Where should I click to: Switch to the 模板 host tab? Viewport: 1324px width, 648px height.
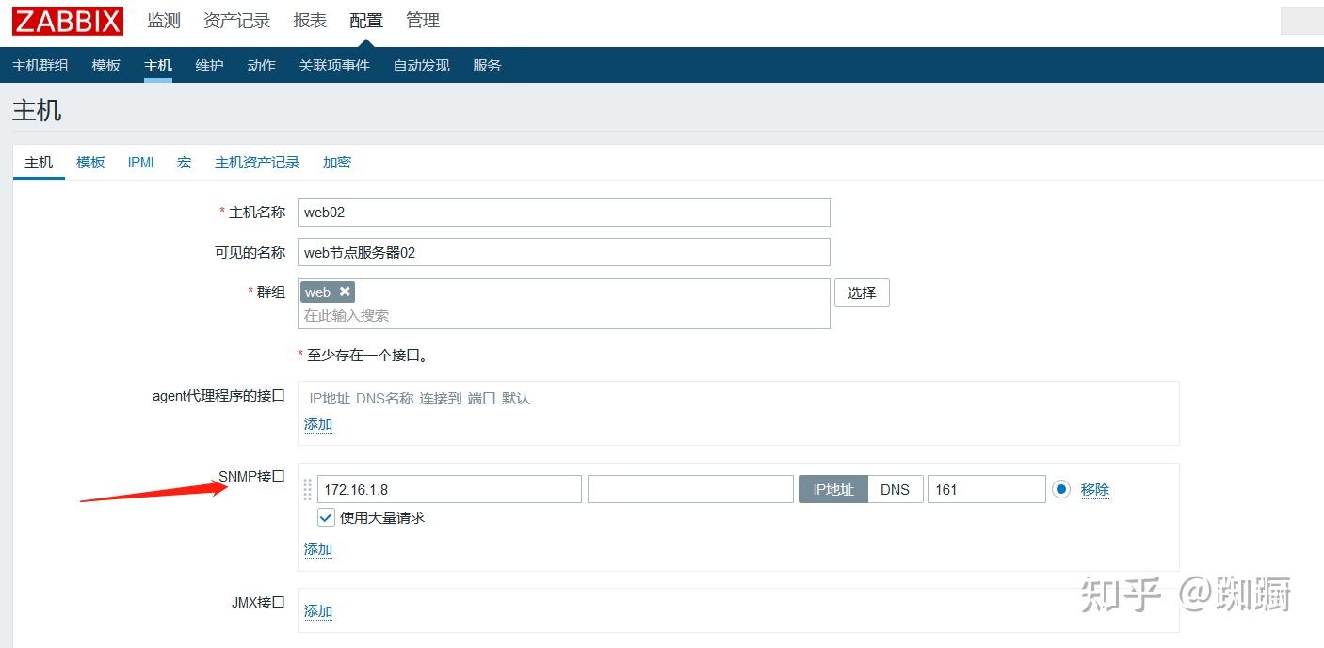click(x=90, y=162)
